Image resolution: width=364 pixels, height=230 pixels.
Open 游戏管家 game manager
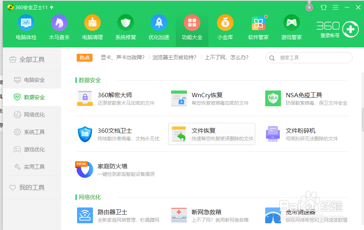pyautogui.click(x=291, y=26)
